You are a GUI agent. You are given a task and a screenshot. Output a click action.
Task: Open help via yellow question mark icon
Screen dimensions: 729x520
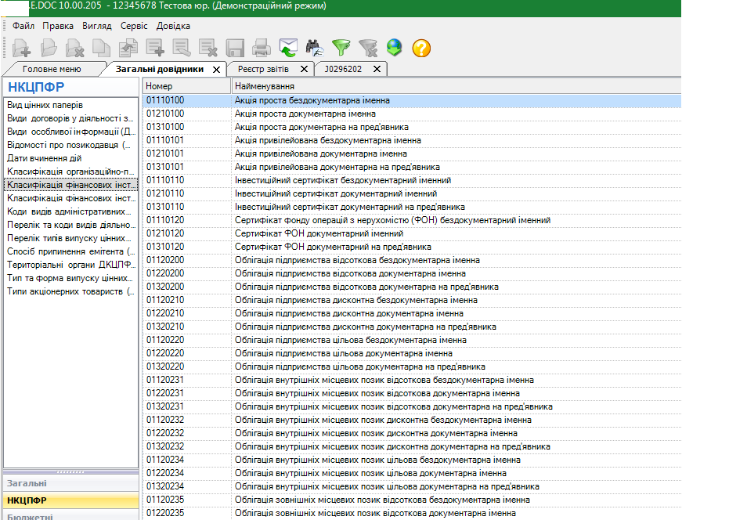[x=421, y=49]
